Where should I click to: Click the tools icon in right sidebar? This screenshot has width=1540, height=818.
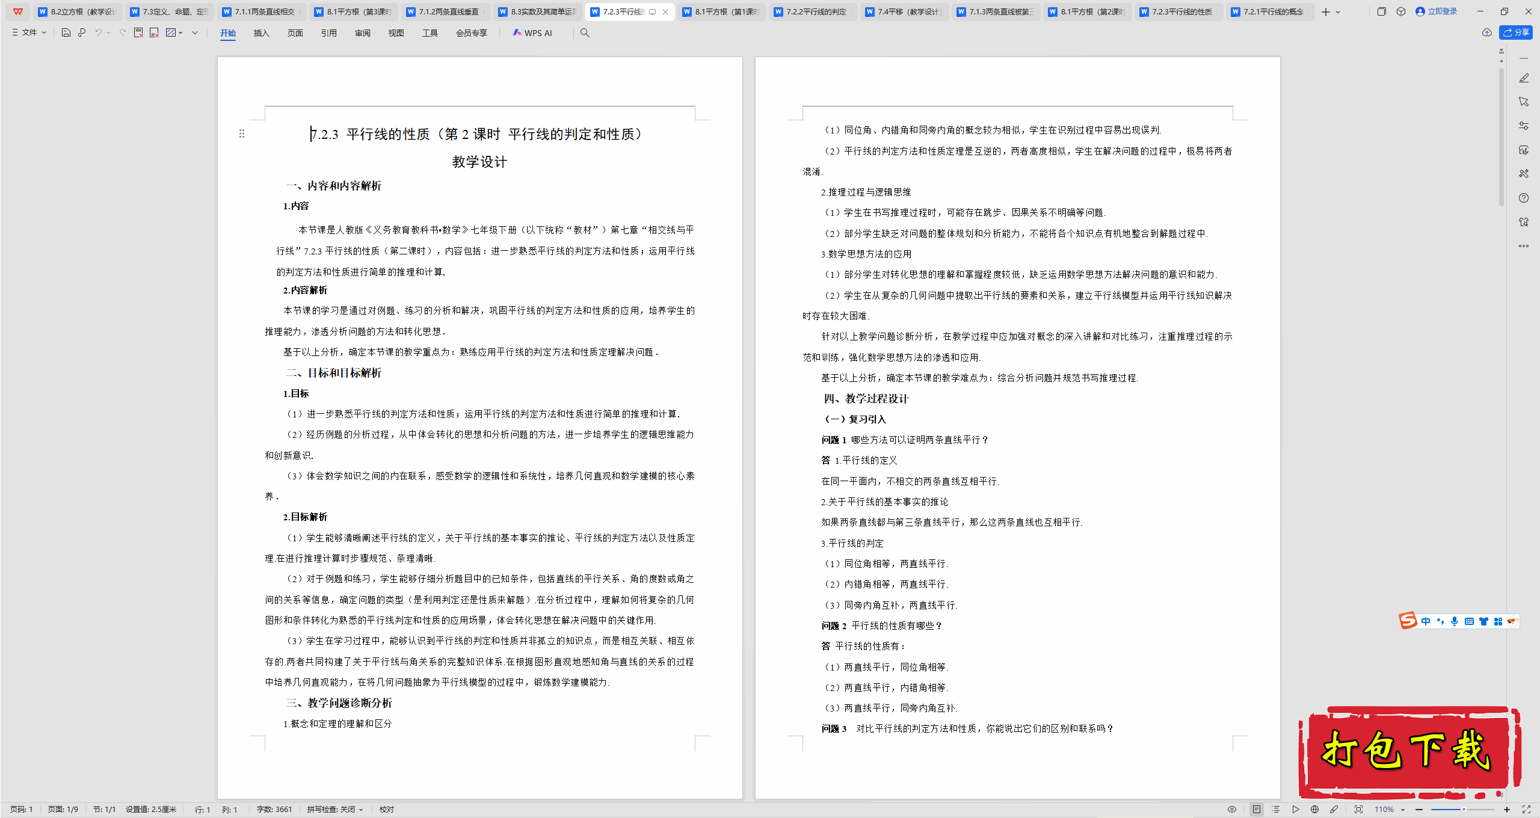[1524, 174]
